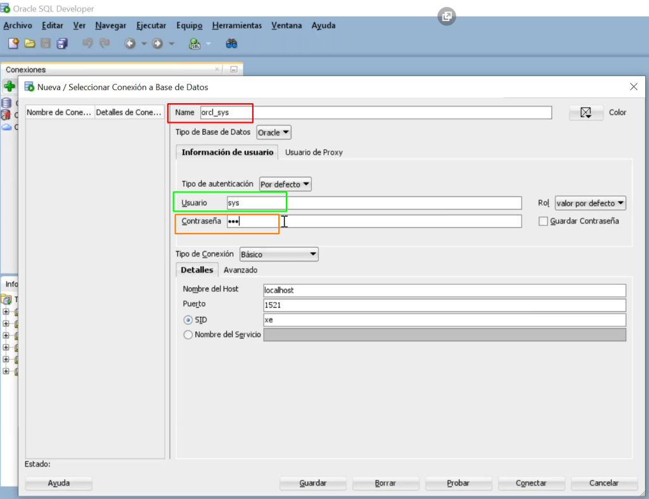Open the Herramientas menu
Viewport: 649px width, 499px height.
[x=237, y=25]
